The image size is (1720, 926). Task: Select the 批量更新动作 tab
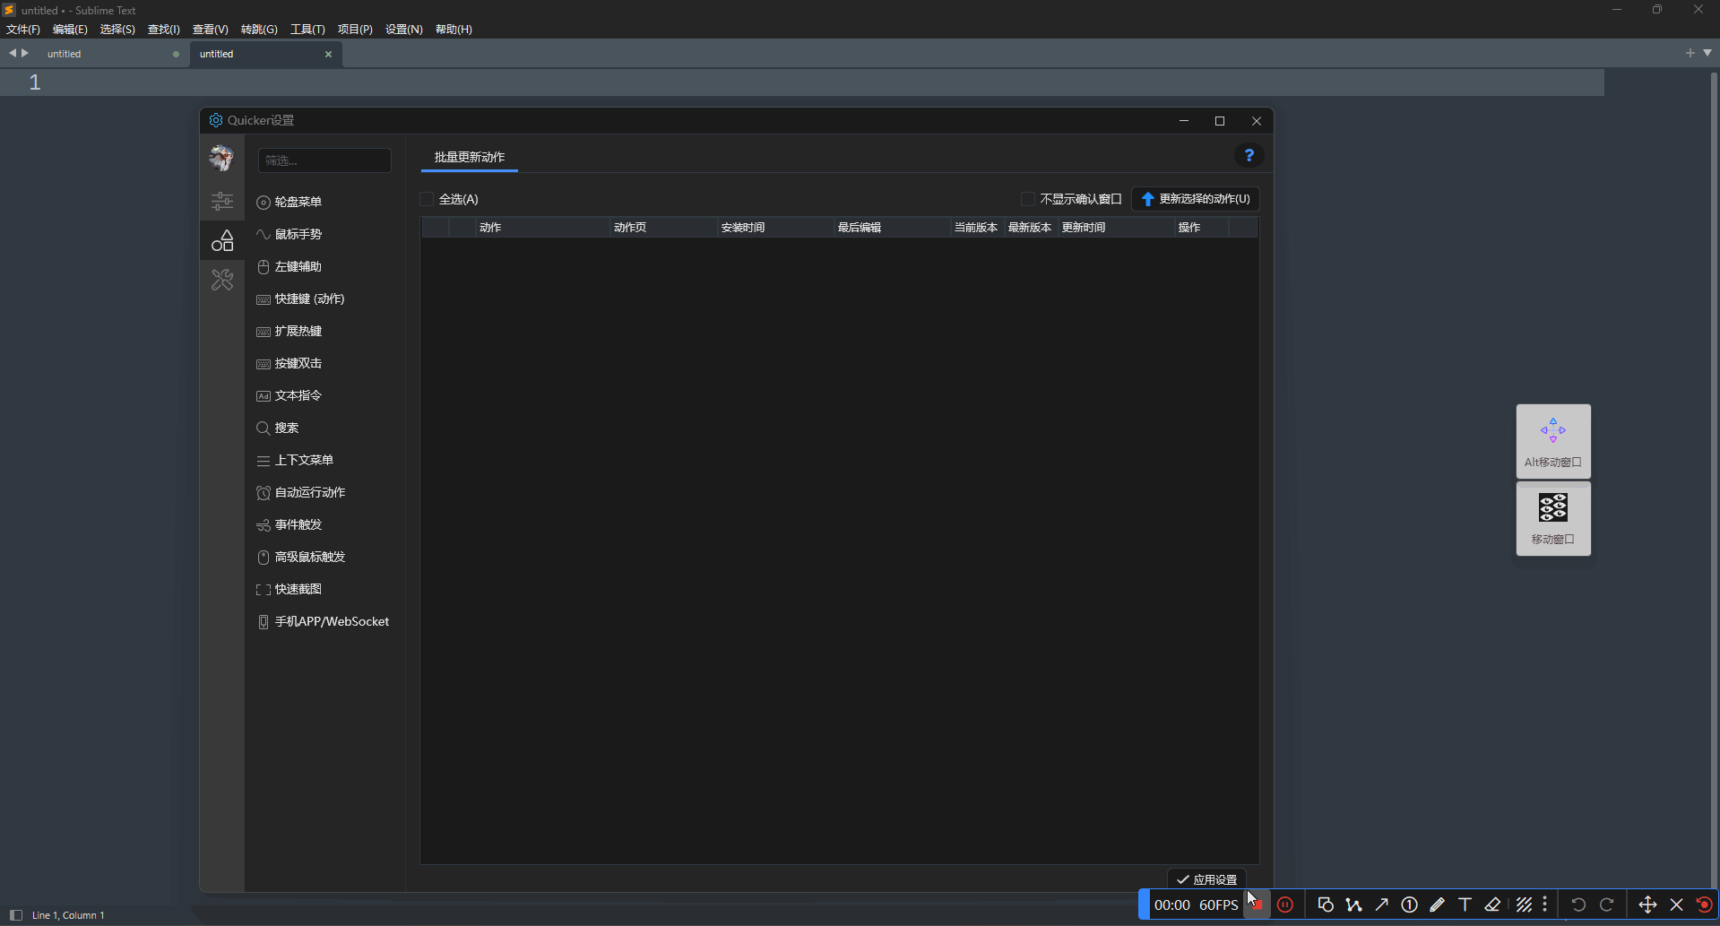point(470,157)
